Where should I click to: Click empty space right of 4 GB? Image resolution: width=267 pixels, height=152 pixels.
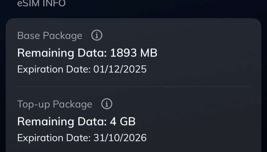tap(194, 121)
